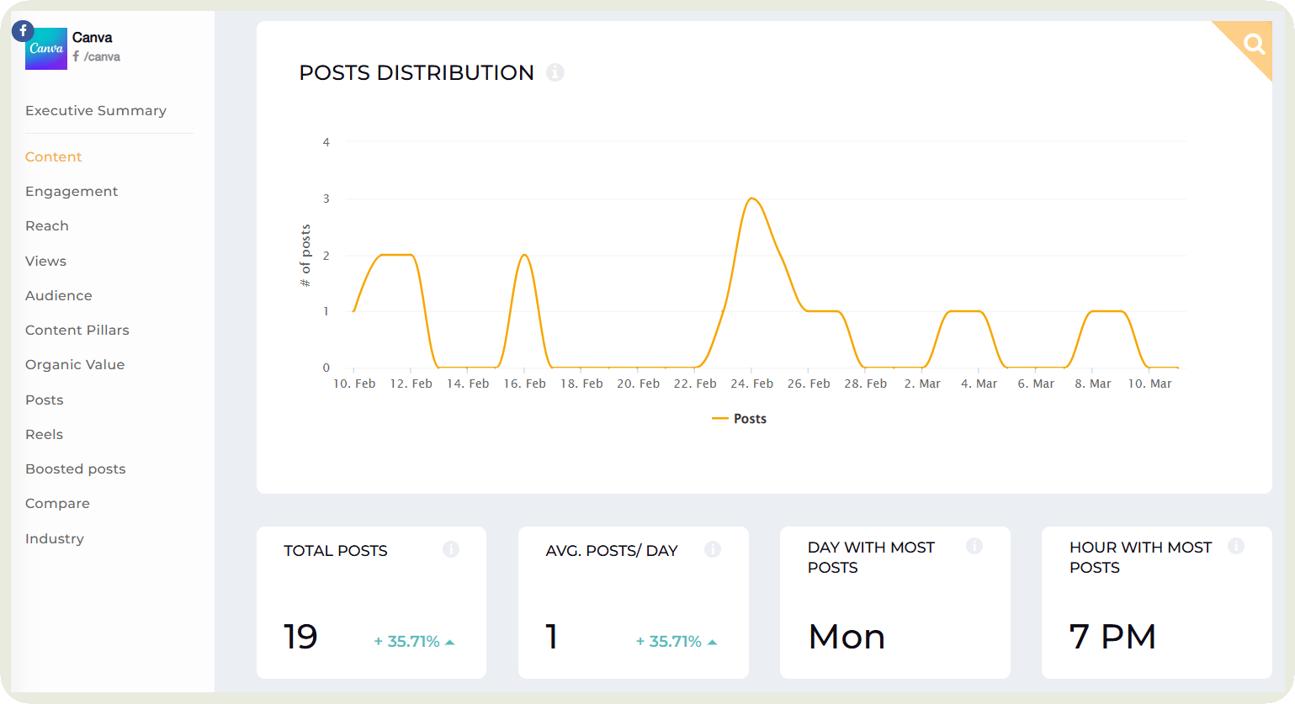Open the Executive Summary section
Viewport: 1295px width, 704px height.
pyautogui.click(x=95, y=110)
